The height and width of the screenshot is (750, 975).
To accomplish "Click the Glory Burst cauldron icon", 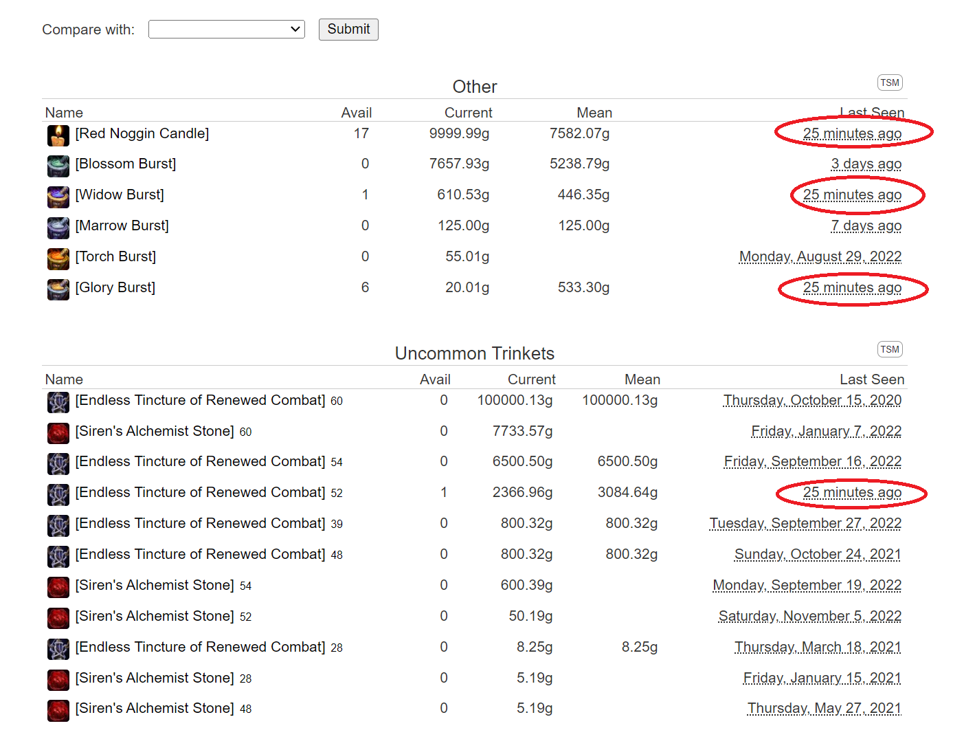I will pyautogui.click(x=58, y=289).
